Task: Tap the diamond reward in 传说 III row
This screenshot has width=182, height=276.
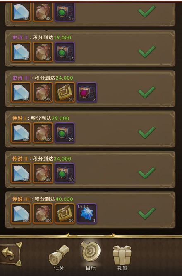Action: (x=21, y=214)
